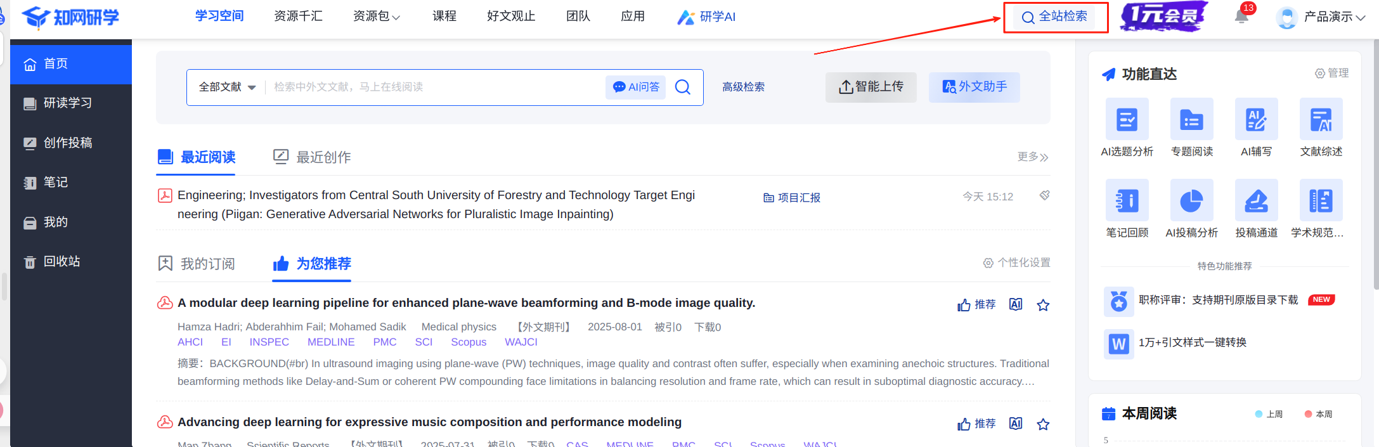Expand the 资源包 navigation dropdown
Image resolution: width=1379 pixels, height=447 pixels.
pos(376,16)
